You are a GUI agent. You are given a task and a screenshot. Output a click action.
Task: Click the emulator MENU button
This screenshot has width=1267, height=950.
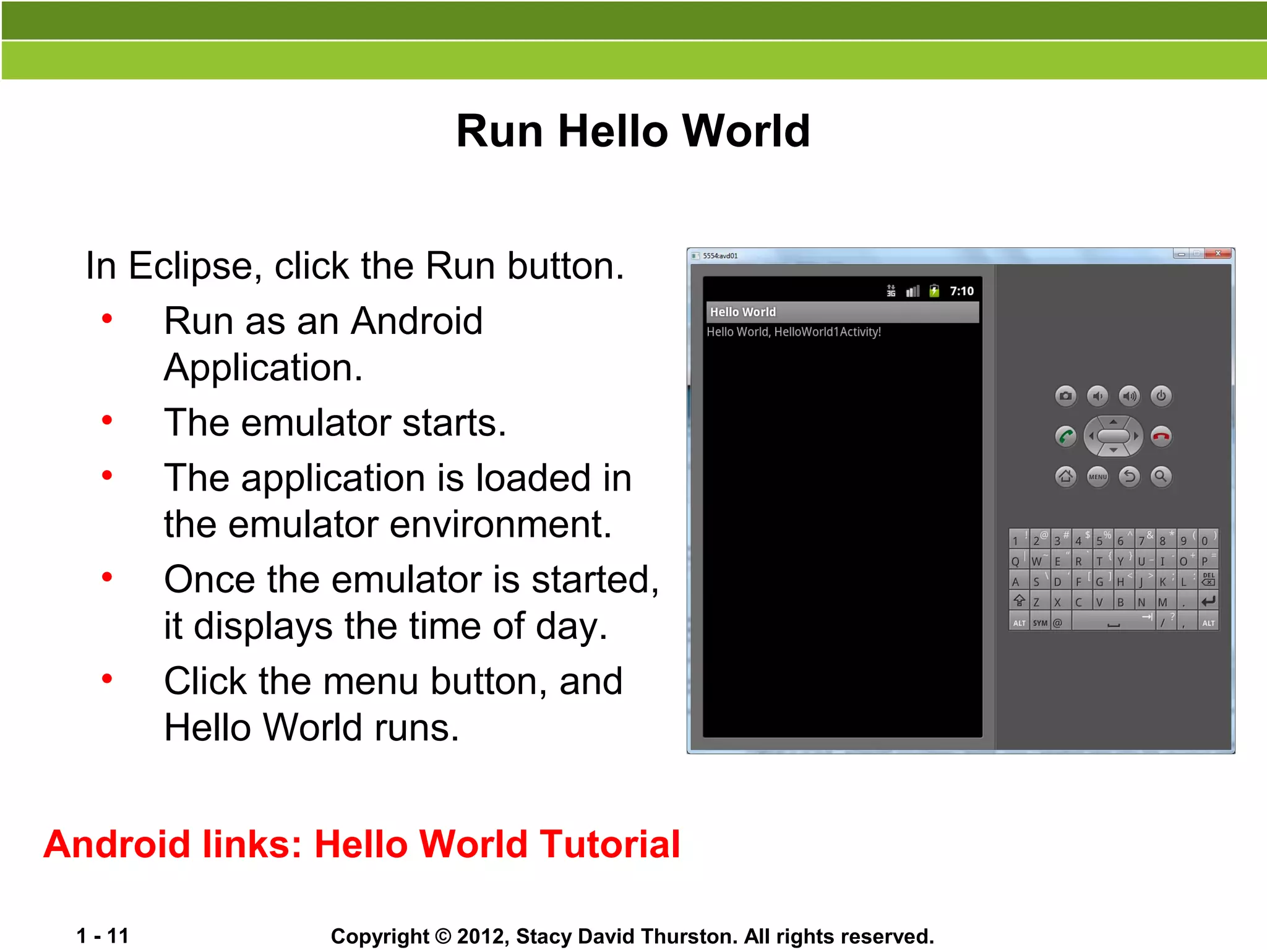pyautogui.click(x=1097, y=476)
